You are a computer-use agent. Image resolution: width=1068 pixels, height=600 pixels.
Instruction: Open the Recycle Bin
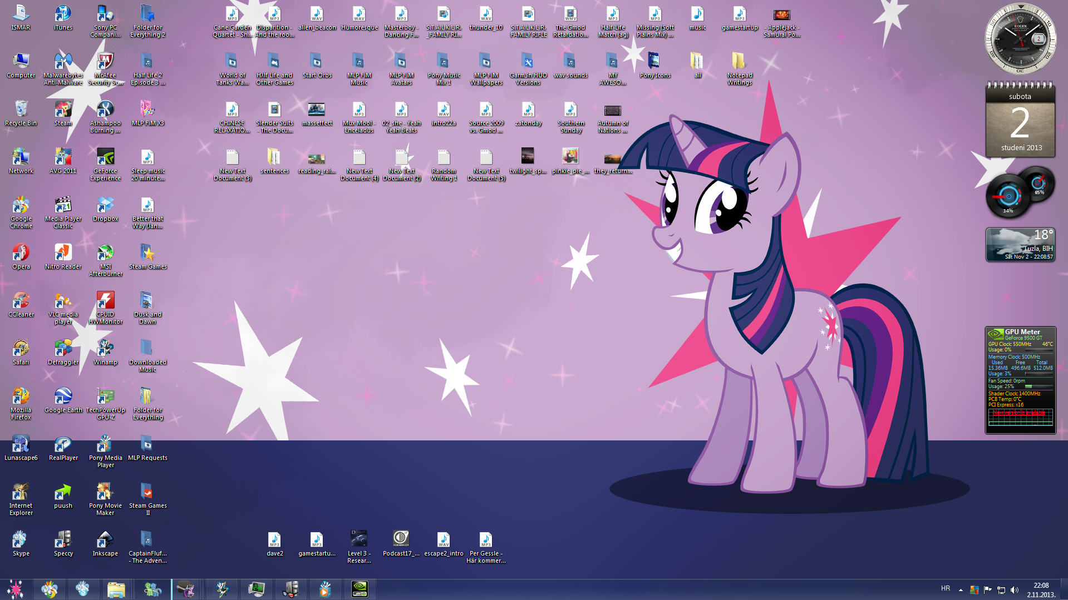21,113
